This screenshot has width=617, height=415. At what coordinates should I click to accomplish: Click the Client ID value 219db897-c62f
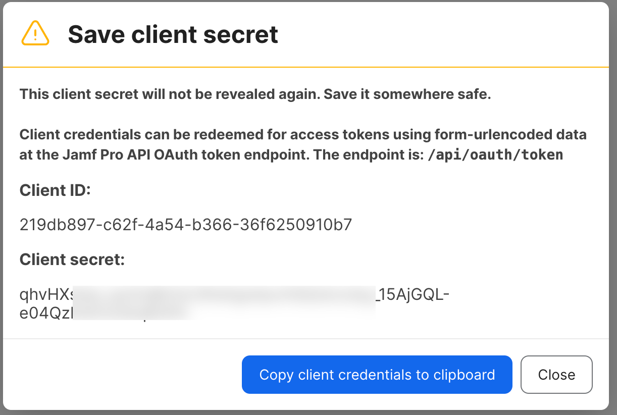point(185,225)
